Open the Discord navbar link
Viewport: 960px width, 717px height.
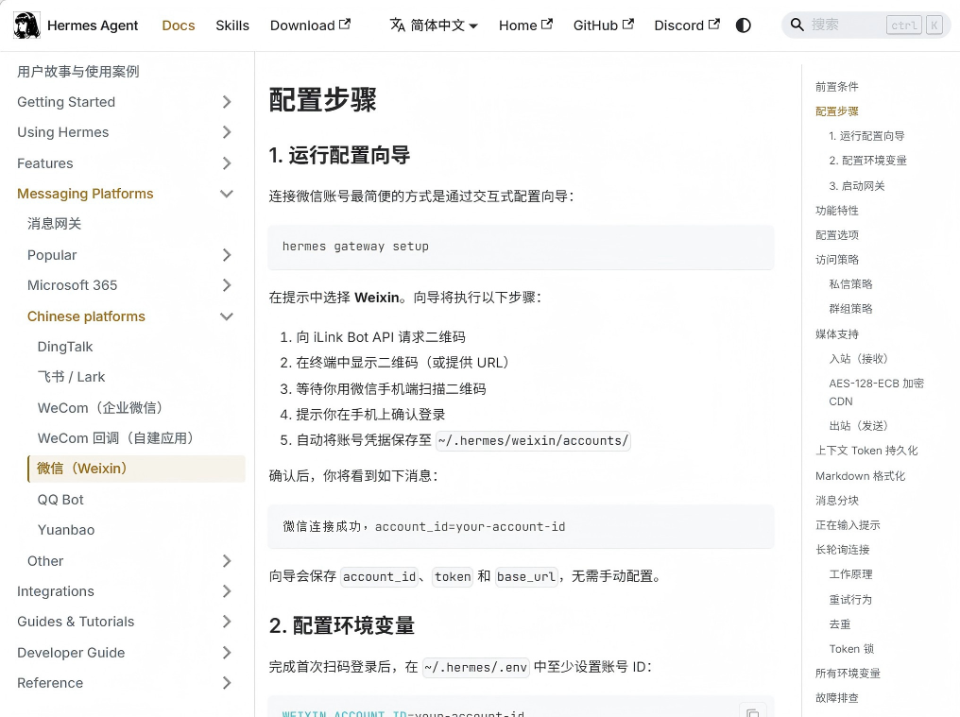(x=686, y=26)
